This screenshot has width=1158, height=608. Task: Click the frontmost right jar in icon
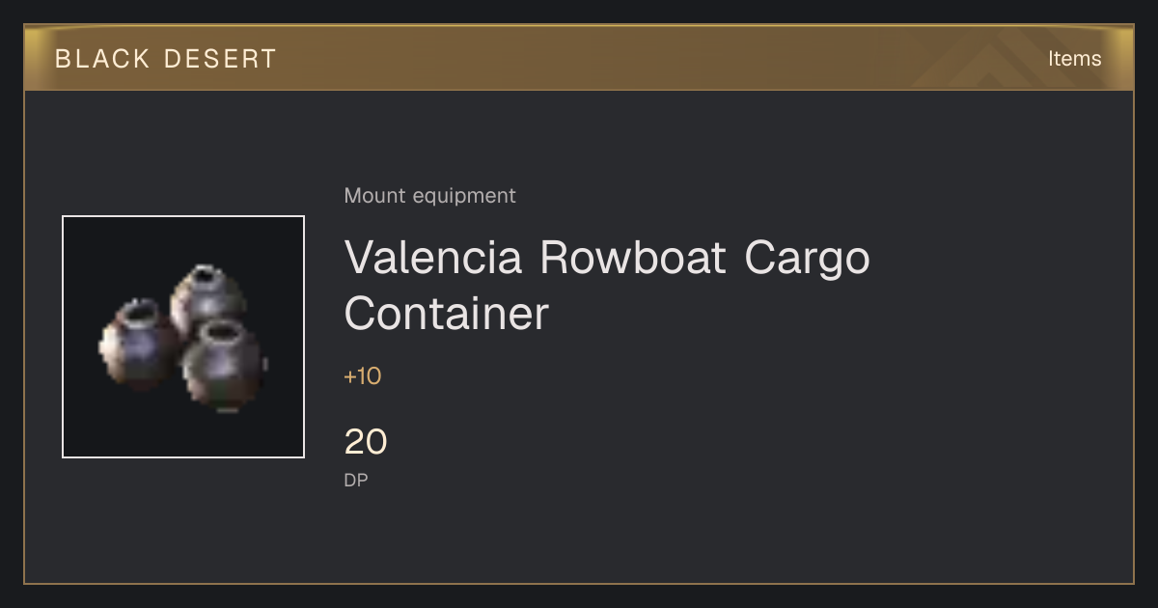click(x=224, y=366)
